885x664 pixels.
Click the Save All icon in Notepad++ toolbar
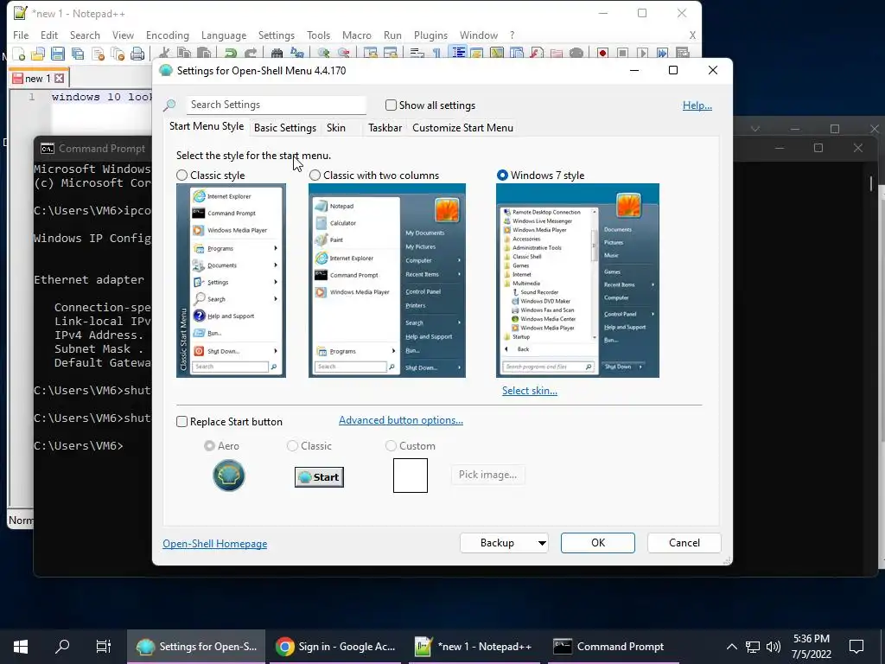pyautogui.click(x=78, y=54)
